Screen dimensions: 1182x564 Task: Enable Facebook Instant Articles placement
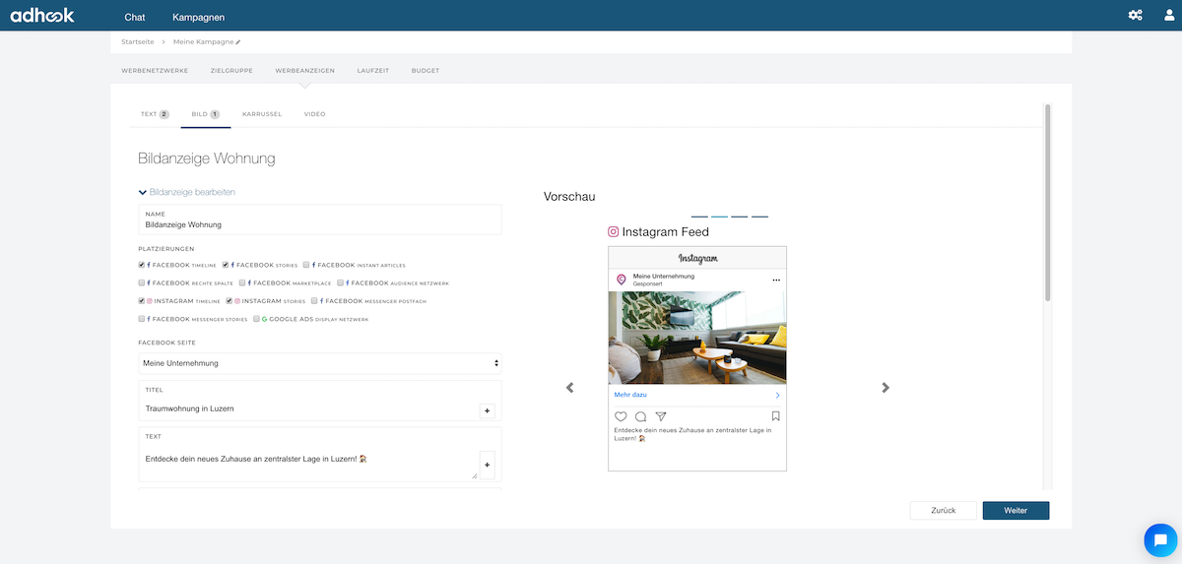pos(306,265)
